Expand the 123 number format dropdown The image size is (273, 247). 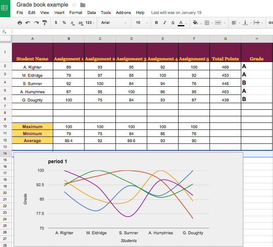point(90,23)
